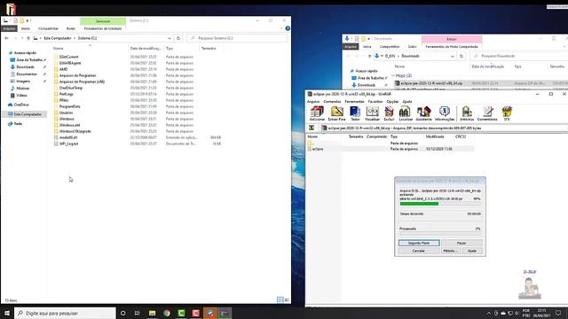Open WinRAR Favoritos menu

375,102
